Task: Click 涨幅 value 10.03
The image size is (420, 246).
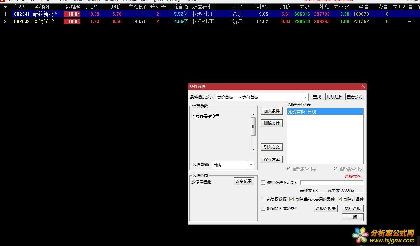Action: [x=72, y=21]
